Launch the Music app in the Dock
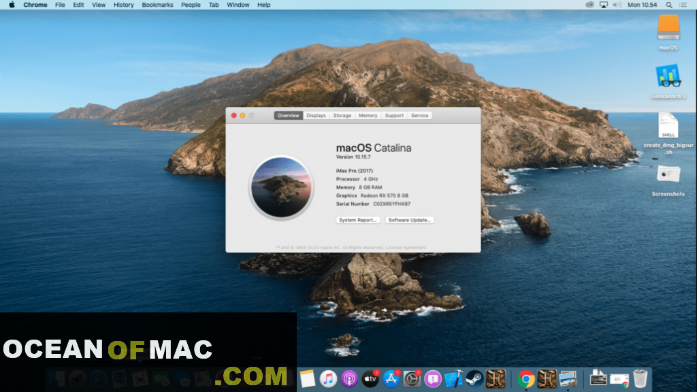Image resolution: width=697 pixels, height=392 pixels. [x=328, y=379]
